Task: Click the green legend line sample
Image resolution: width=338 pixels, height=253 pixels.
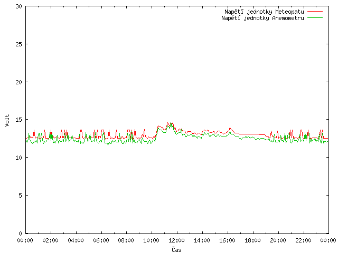Action: (315, 18)
